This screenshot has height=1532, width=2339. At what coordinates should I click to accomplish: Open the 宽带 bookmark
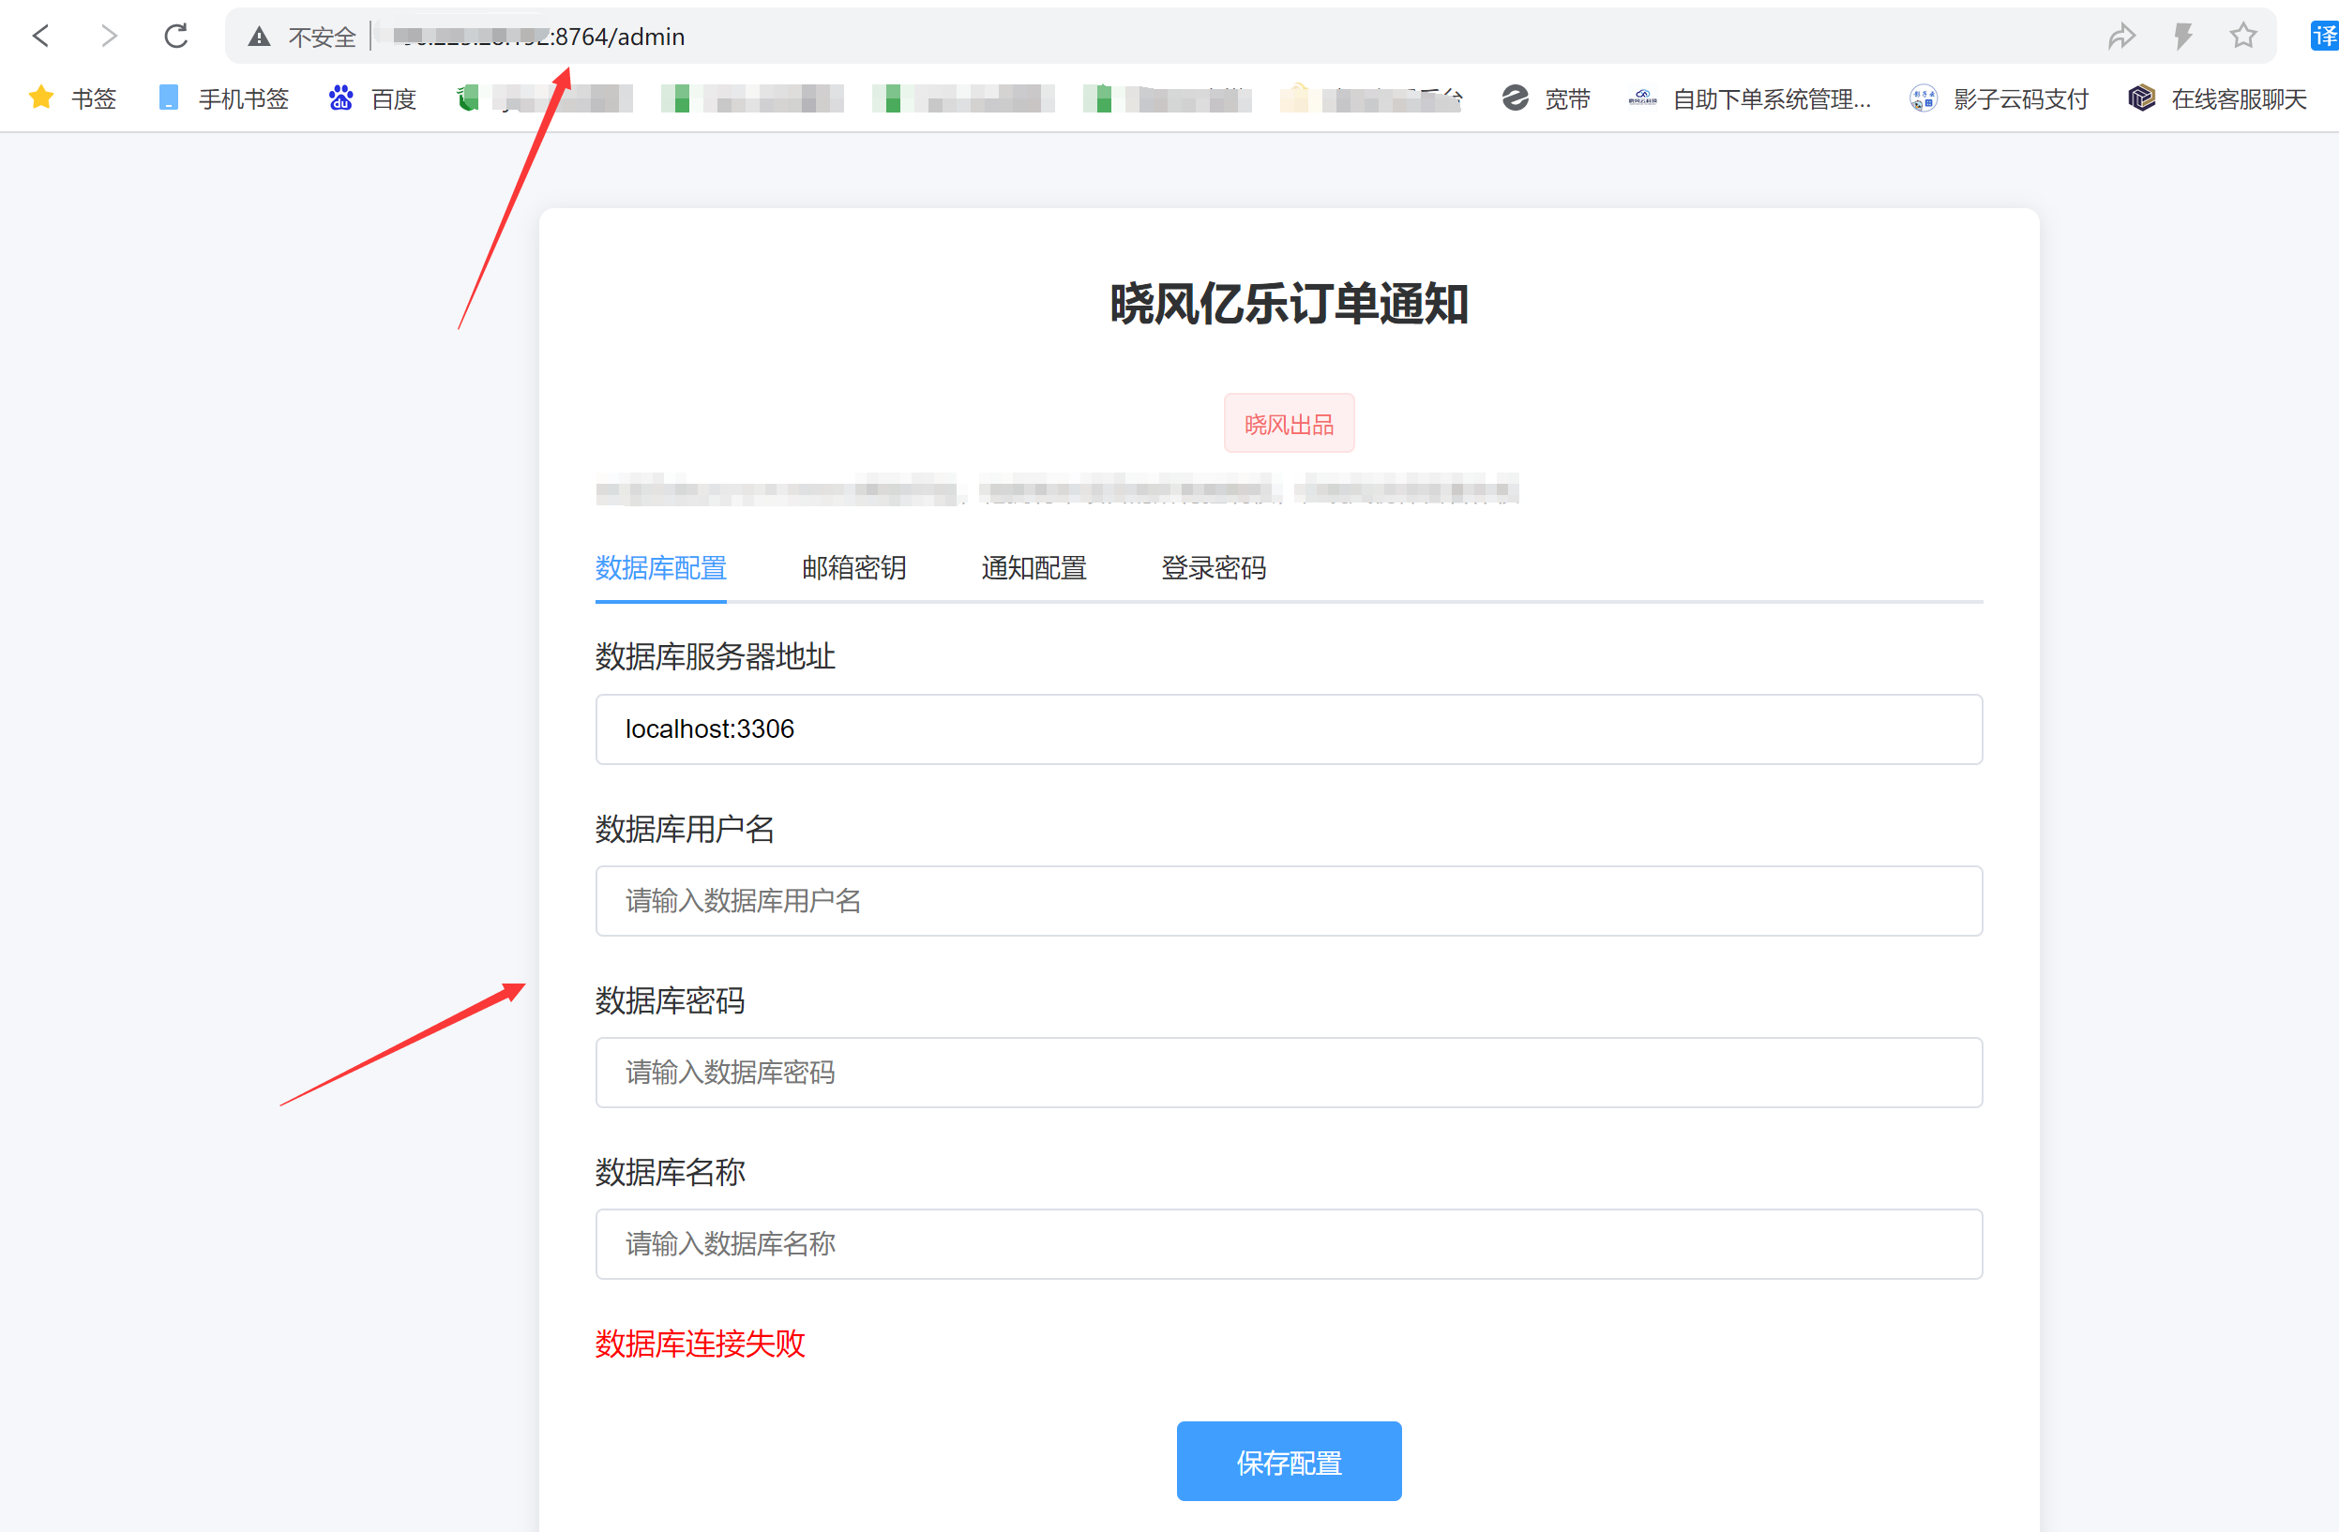1546,98
